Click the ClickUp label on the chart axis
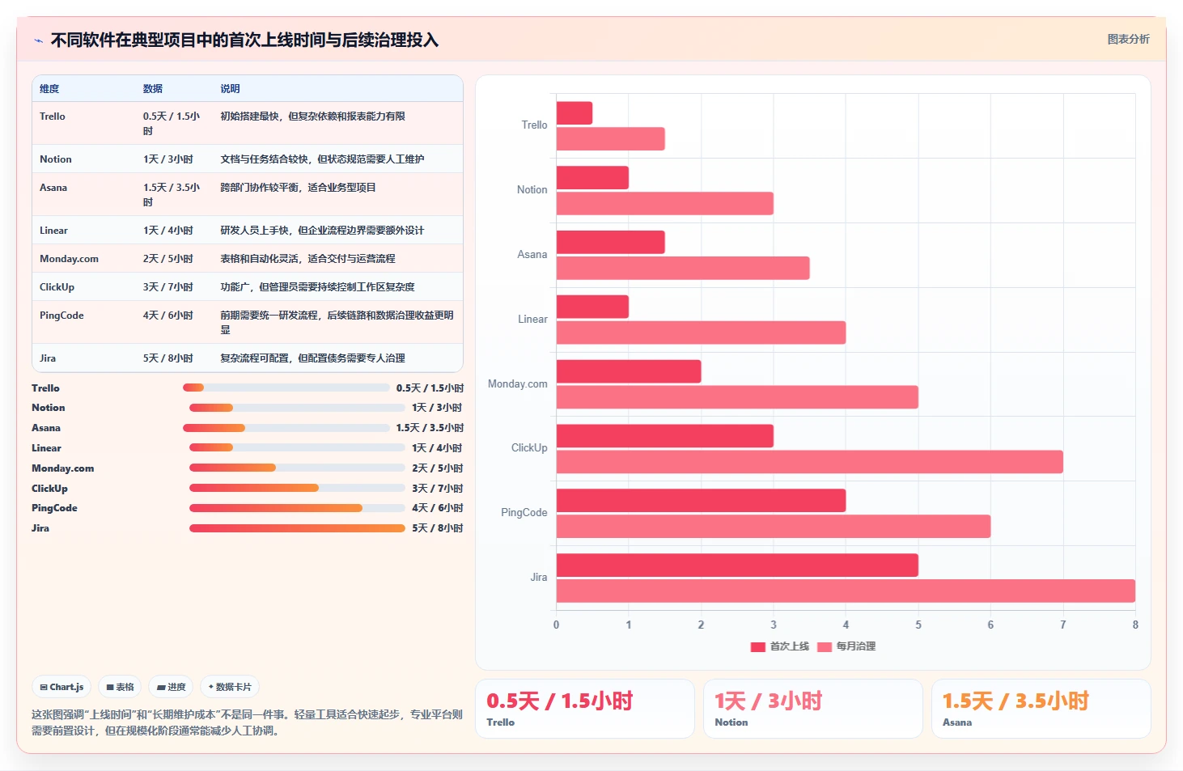The image size is (1183, 771). pyautogui.click(x=529, y=448)
